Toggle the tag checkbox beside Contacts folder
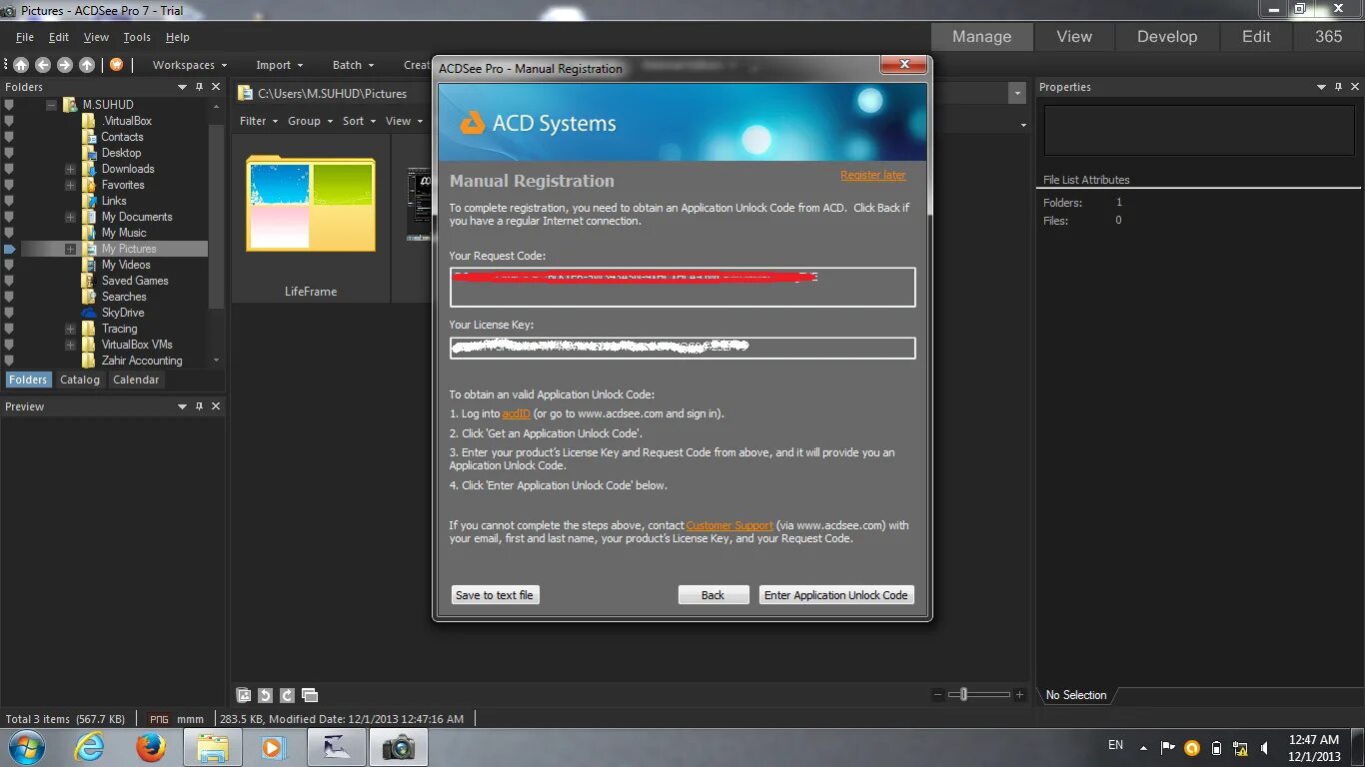The width and height of the screenshot is (1365, 767). point(9,137)
